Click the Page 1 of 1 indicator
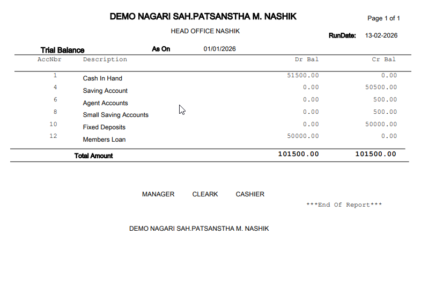The height and width of the screenshot is (286, 421). (x=383, y=18)
